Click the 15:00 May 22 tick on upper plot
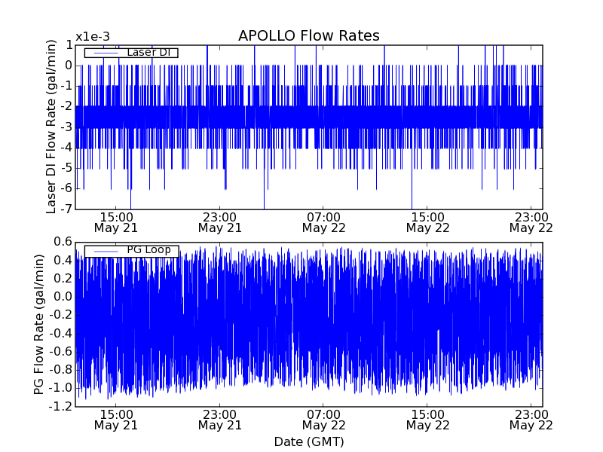Image resolution: width=603 pixels, height=452 pixels. click(x=427, y=221)
